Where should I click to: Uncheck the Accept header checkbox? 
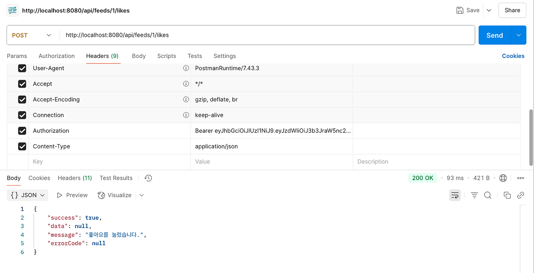[x=22, y=84]
